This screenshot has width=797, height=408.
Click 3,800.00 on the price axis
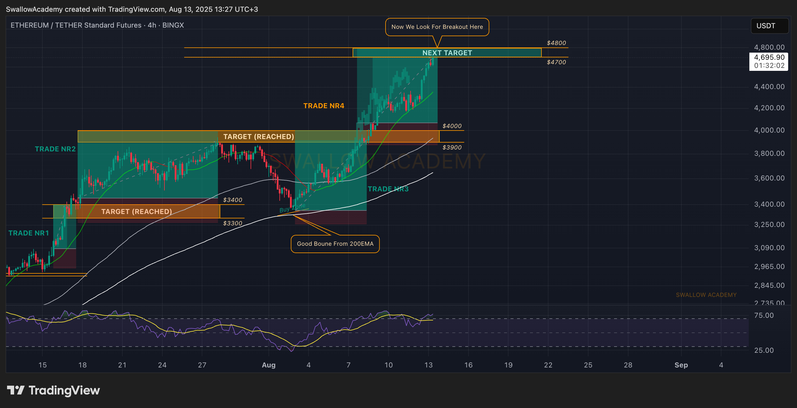coord(769,153)
